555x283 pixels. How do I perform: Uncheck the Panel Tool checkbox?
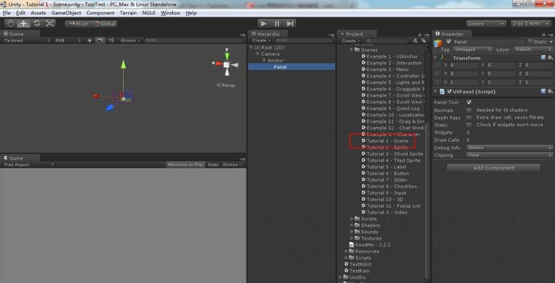469,102
